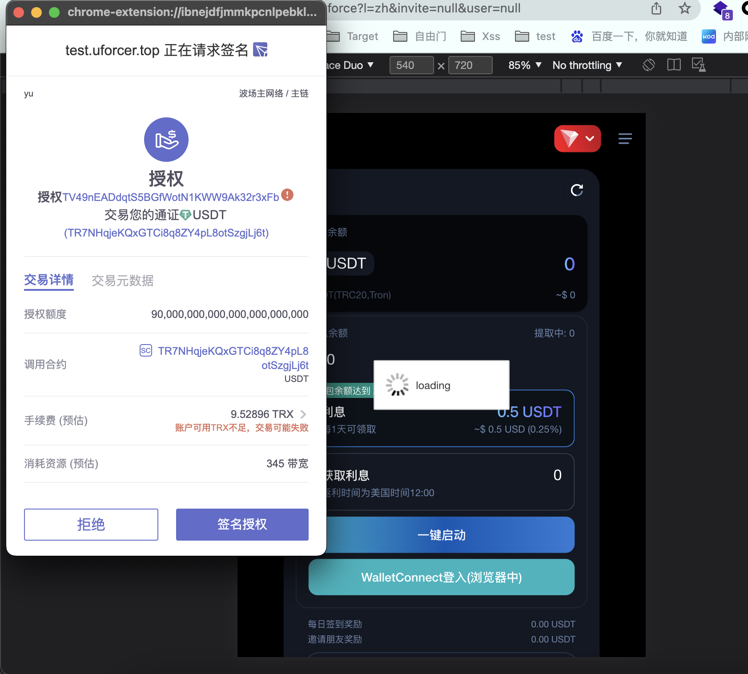Screen dimensions: 748x674
Task: Open the 85% zoom dropdown
Action: click(x=525, y=65)
